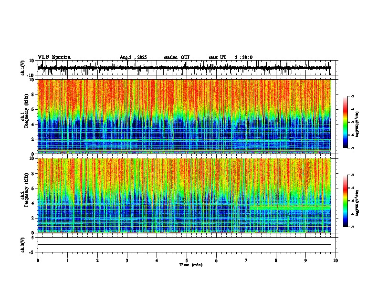Click the "8" kHz tick on ch.1 frequency axis

click(33, 94)
